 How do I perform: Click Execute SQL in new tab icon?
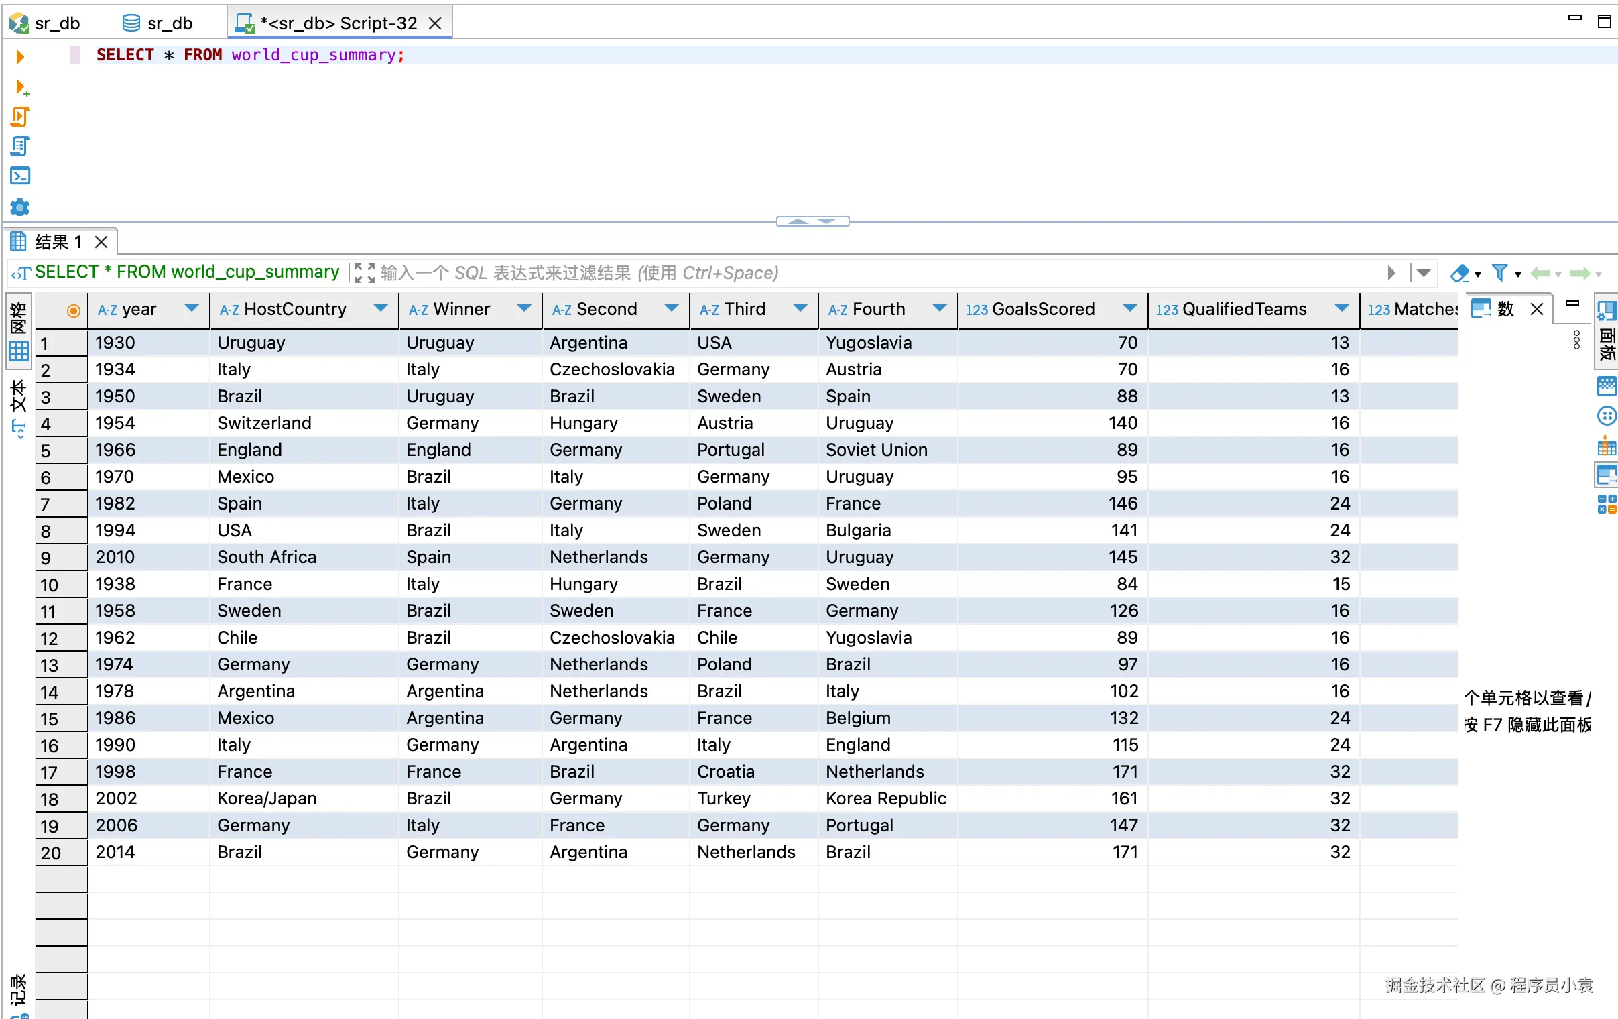(x=21, y=87)
